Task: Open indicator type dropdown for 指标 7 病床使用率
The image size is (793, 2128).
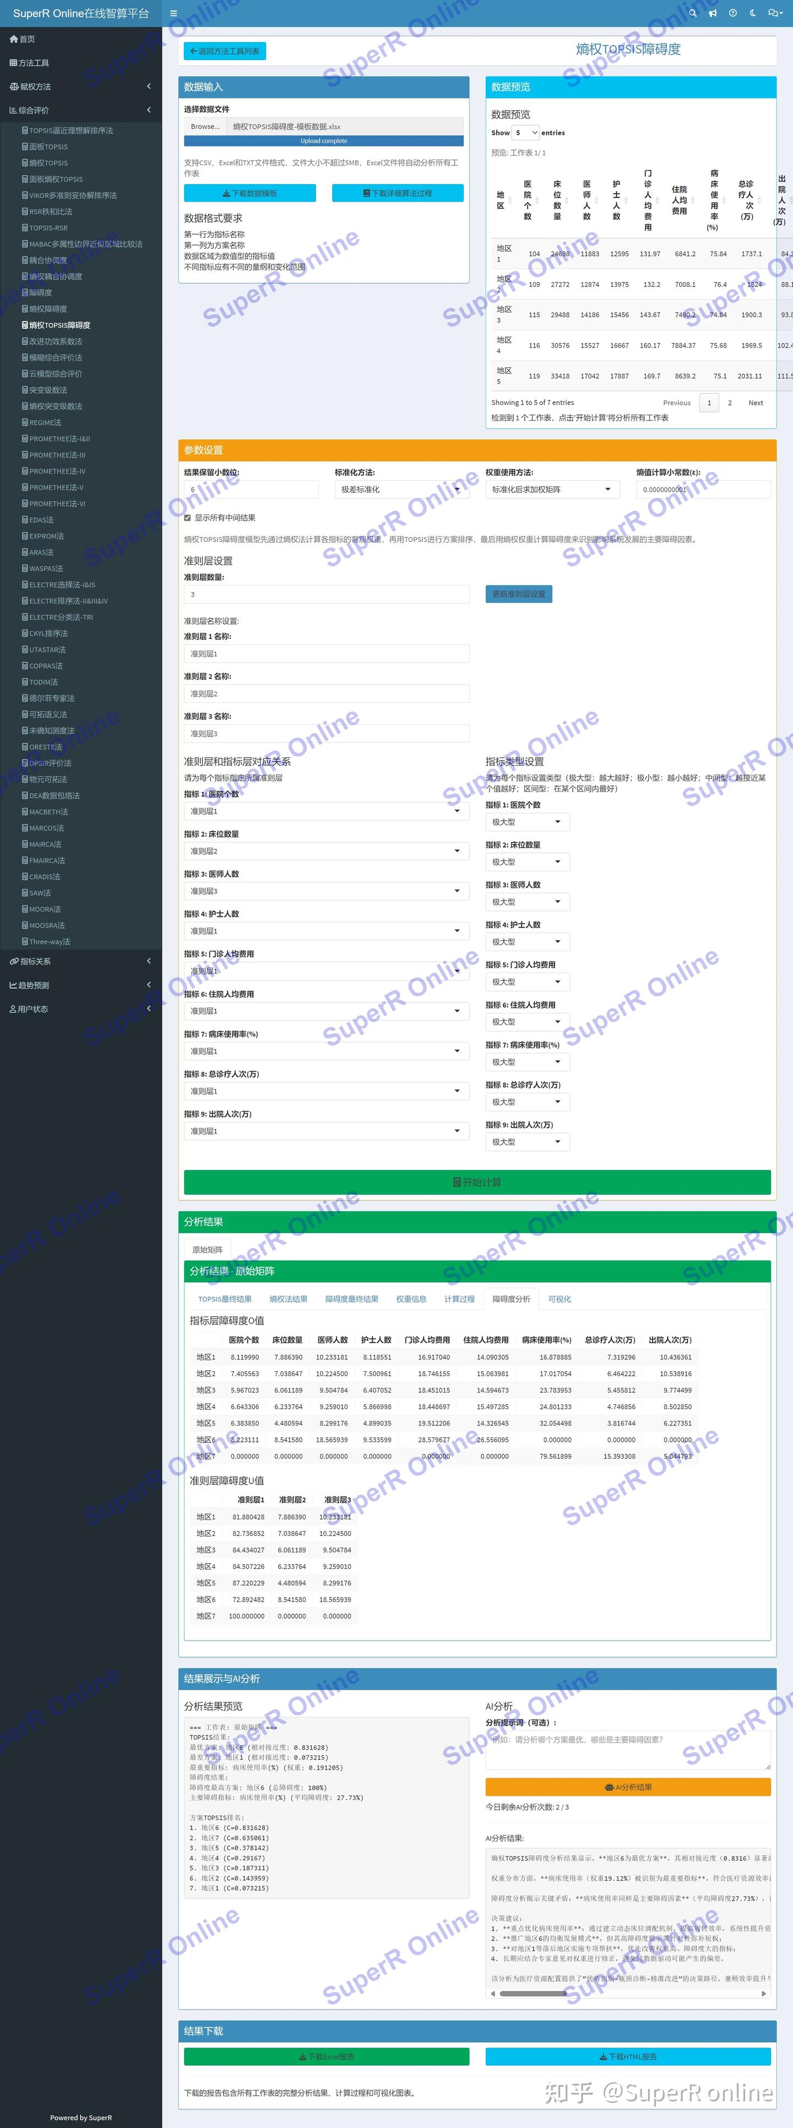Action: pyautogui.click(x=528, y=1062)
